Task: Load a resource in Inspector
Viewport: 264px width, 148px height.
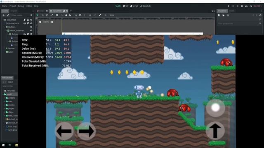Action: pyautogui.click(x=224, y=15)
